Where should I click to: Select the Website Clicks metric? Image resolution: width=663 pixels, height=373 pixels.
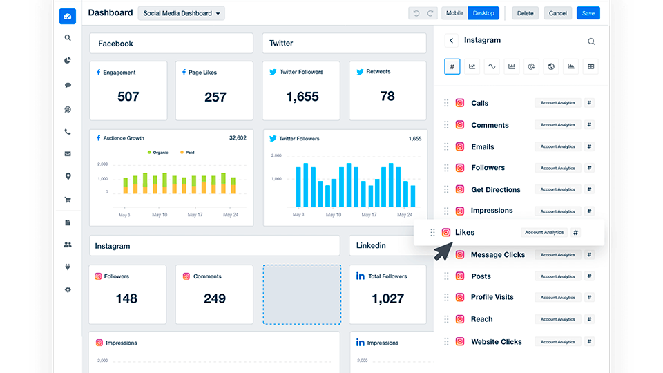pos(496,342)
